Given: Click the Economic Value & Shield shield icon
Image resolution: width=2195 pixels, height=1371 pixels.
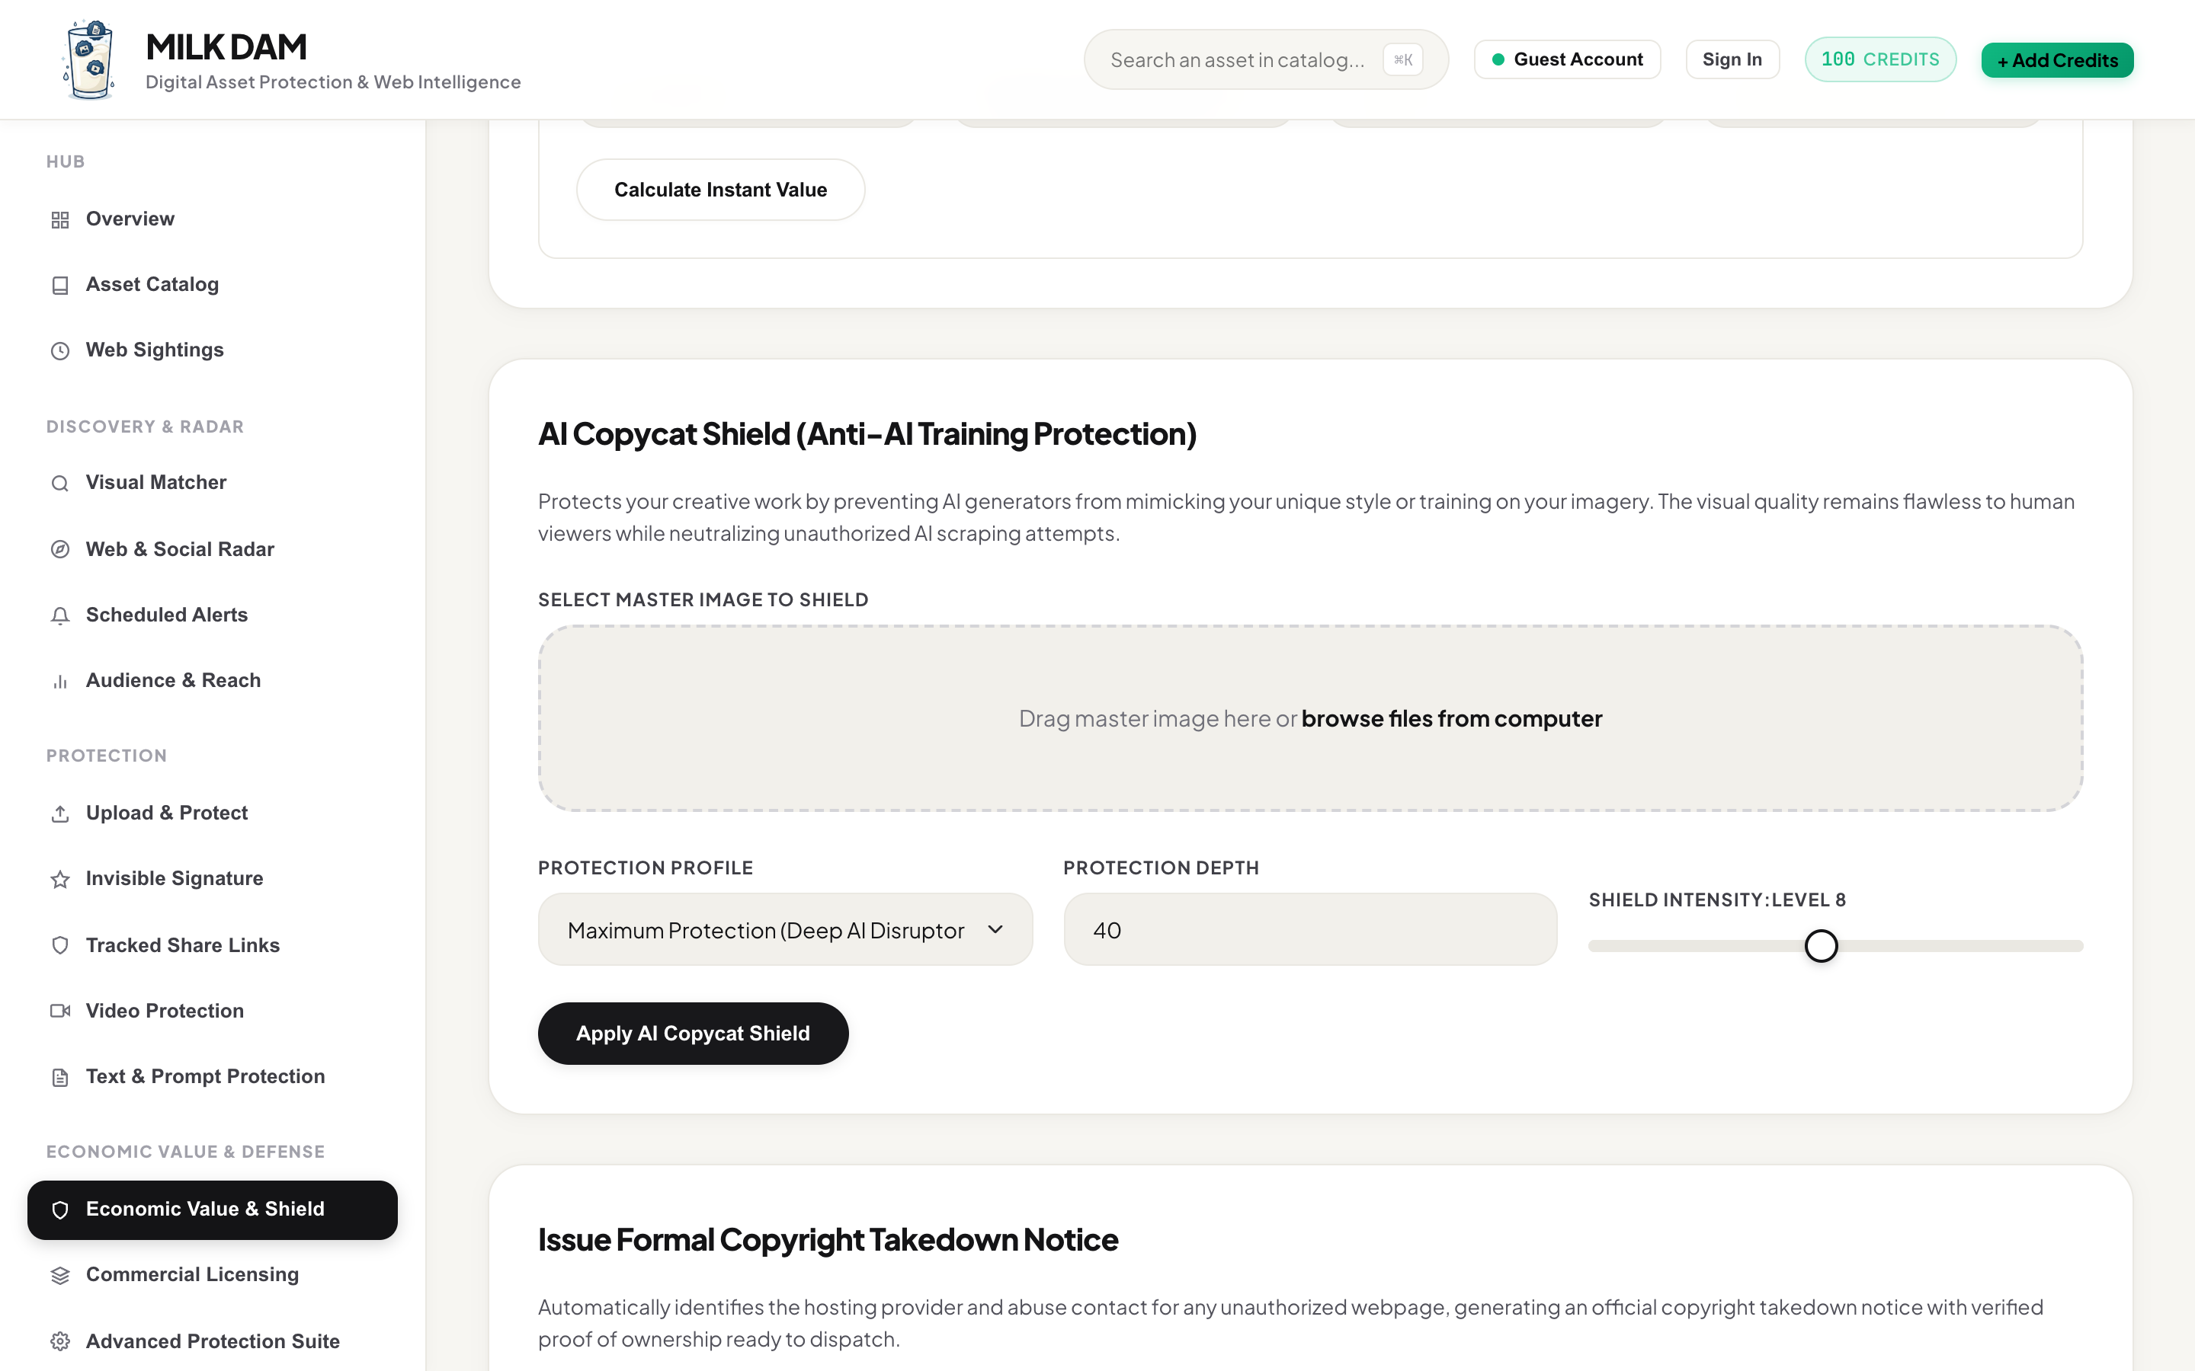Looking at the screenshot, I should [60, 1210].
